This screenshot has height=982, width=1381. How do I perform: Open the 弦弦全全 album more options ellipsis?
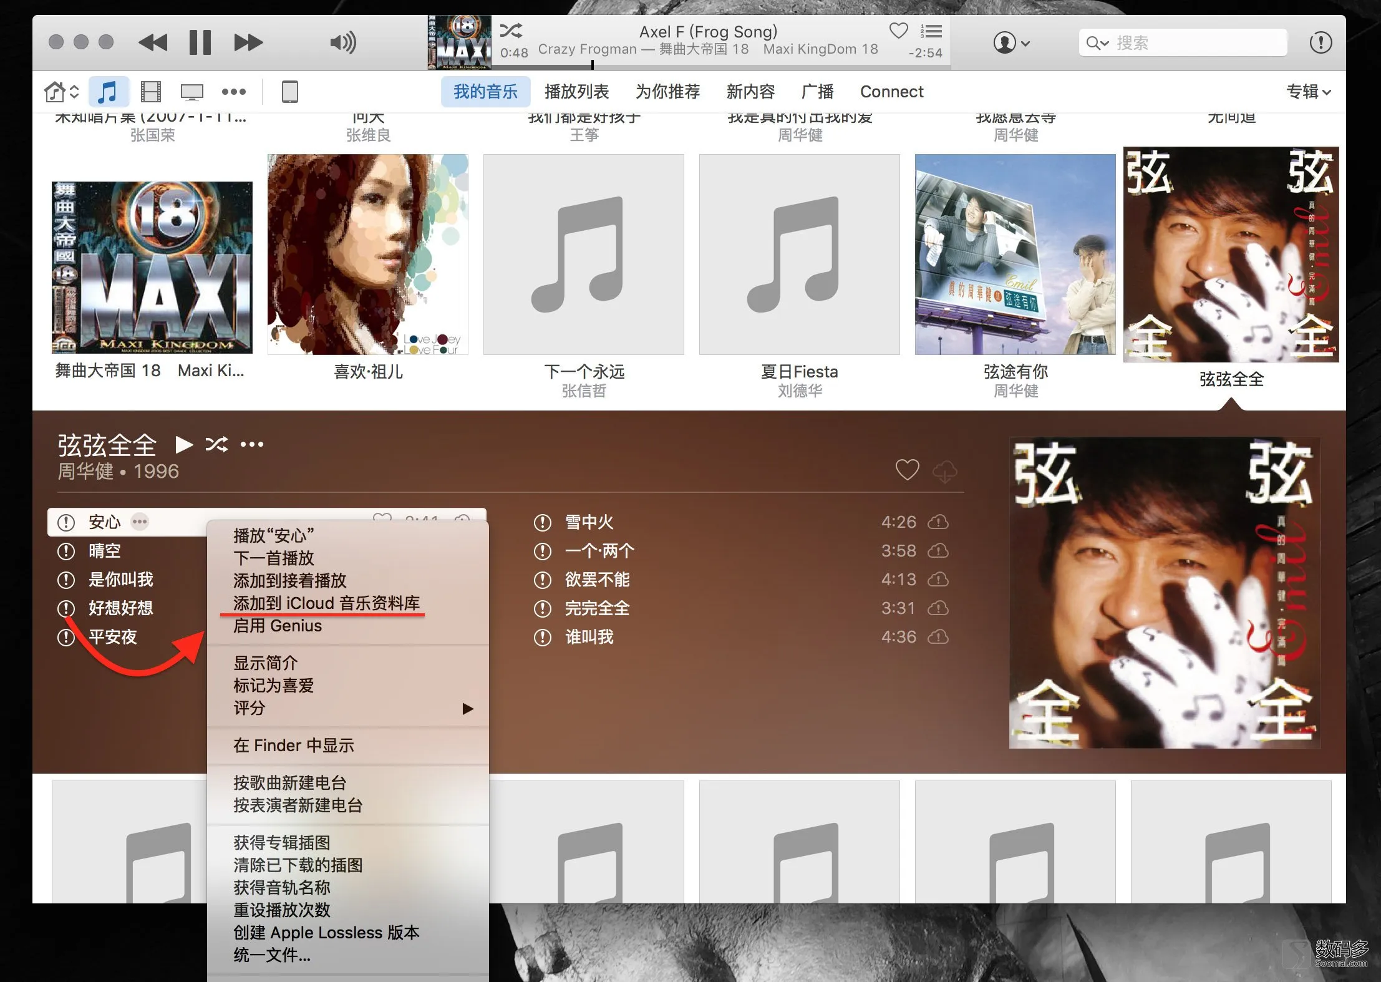[x=252, y=444]
